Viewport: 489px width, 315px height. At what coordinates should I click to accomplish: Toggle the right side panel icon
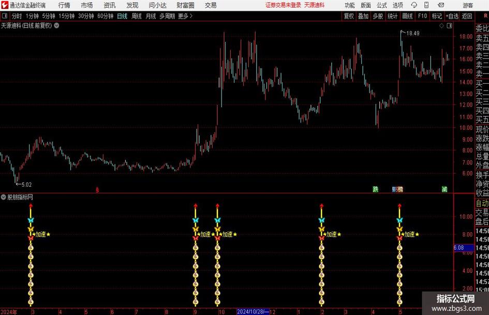pyautogui.click(x=449, y=26)
